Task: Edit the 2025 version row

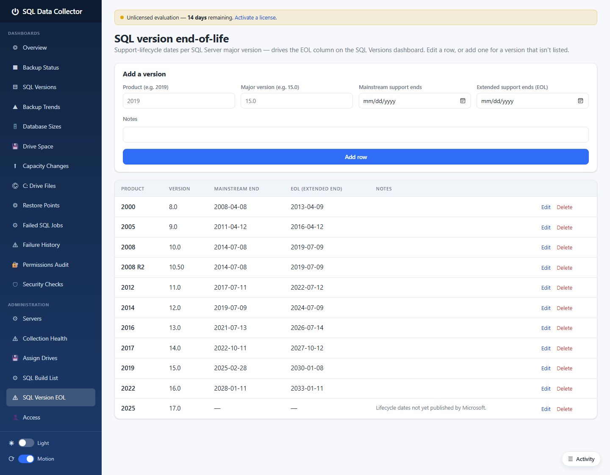Action: coord(546,409)
